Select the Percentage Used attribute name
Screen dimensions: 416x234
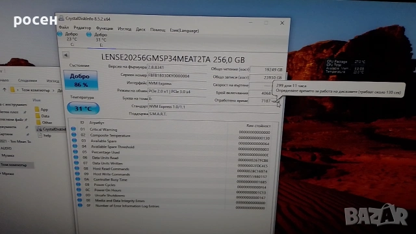pos(105,152)
